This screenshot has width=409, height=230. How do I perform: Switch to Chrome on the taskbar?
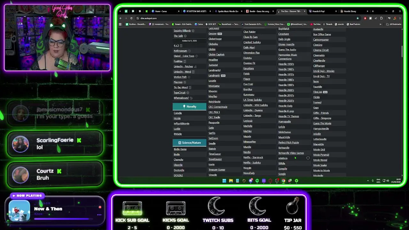[283, 181]
